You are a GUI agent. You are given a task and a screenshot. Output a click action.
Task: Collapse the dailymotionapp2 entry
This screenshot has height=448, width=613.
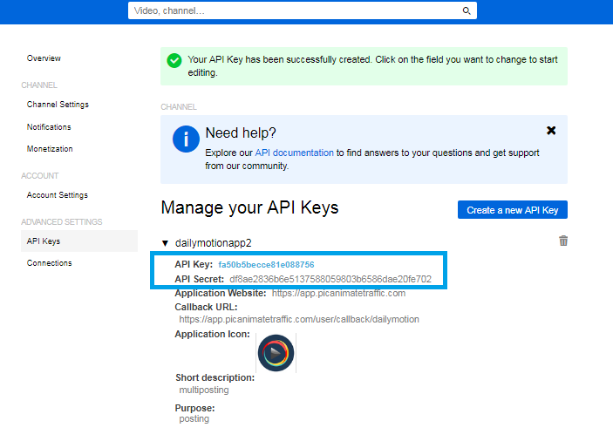(165, 243)
